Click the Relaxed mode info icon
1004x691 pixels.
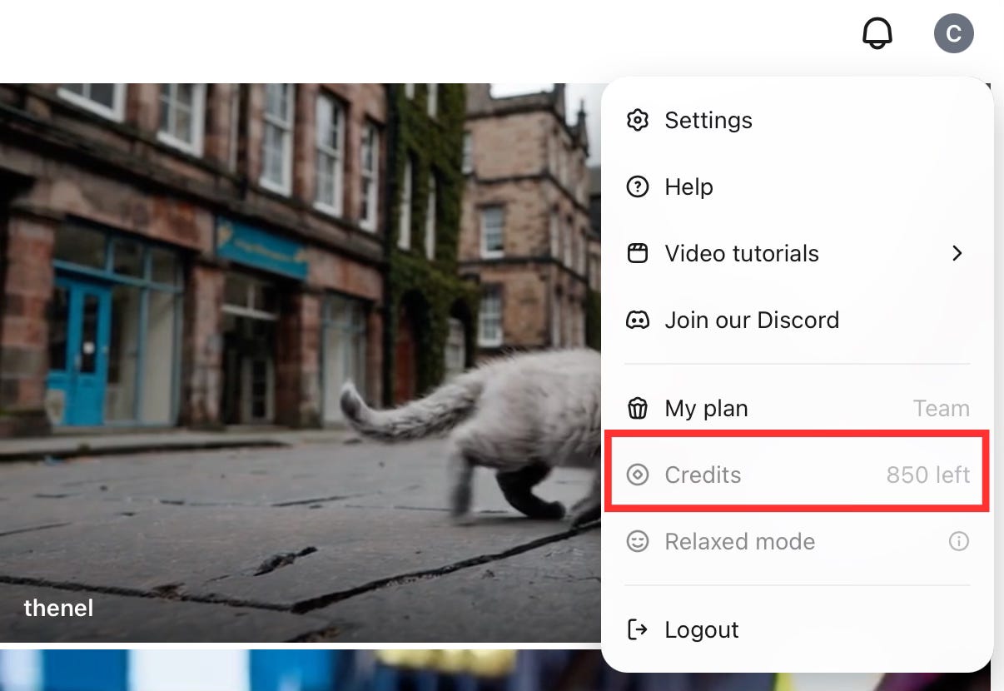pos(959,541)
